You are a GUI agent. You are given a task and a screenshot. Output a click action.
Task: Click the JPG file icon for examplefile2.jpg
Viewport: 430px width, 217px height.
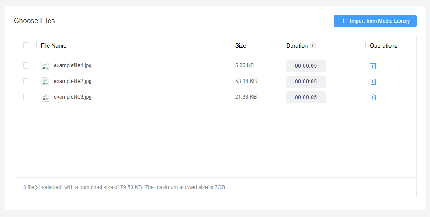click(45, 82)
